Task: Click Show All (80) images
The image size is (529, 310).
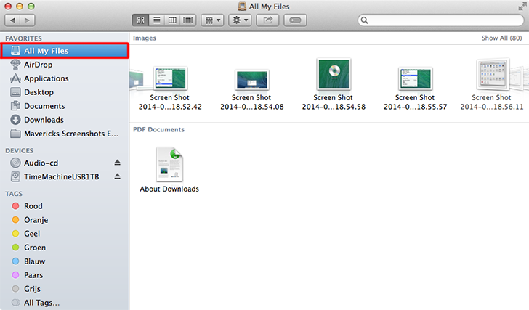Action: (x=501, y=38)
